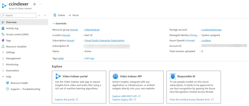249x106 pixels.
Task: Click the redacted Subscription ID value
Action: click(107, 46)
